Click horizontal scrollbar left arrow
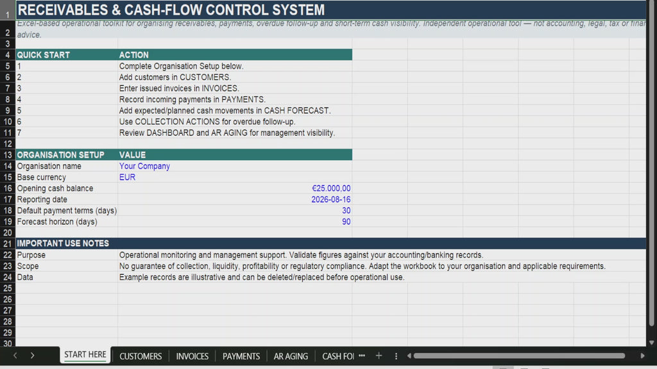This screenshot has width=657, height=369. [409, 356]
